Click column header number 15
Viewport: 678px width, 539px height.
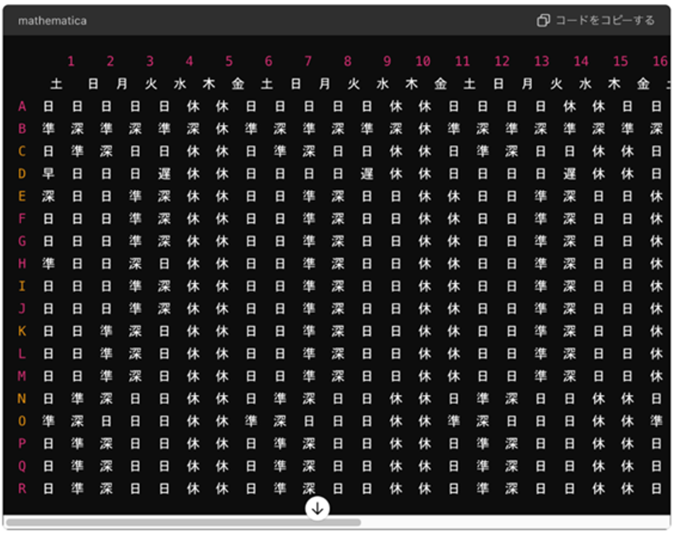[621, 61]
